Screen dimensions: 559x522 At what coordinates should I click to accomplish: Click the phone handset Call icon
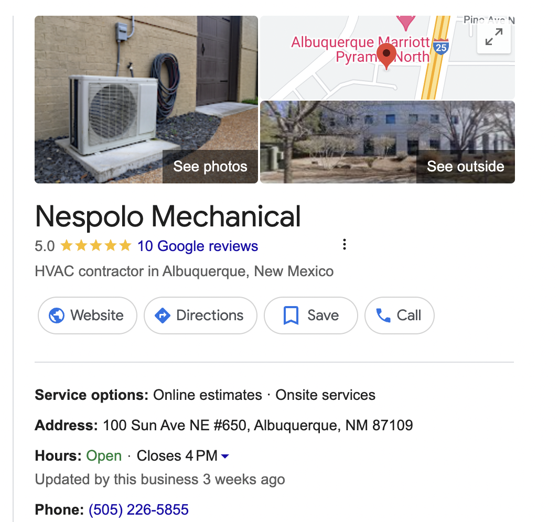click(x=384, y=316)
